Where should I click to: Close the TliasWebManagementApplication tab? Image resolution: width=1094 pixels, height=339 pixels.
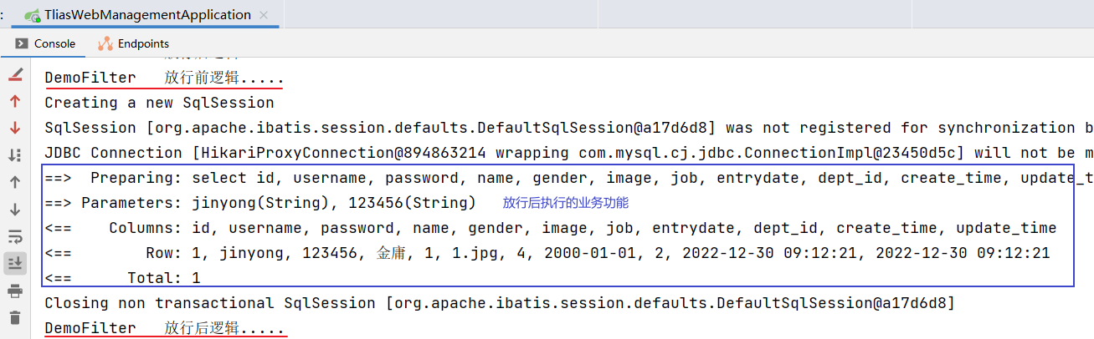(x=266, y=14)
